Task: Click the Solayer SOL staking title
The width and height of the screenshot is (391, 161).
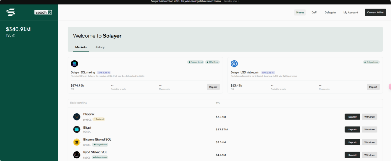Action: [83, 72]
